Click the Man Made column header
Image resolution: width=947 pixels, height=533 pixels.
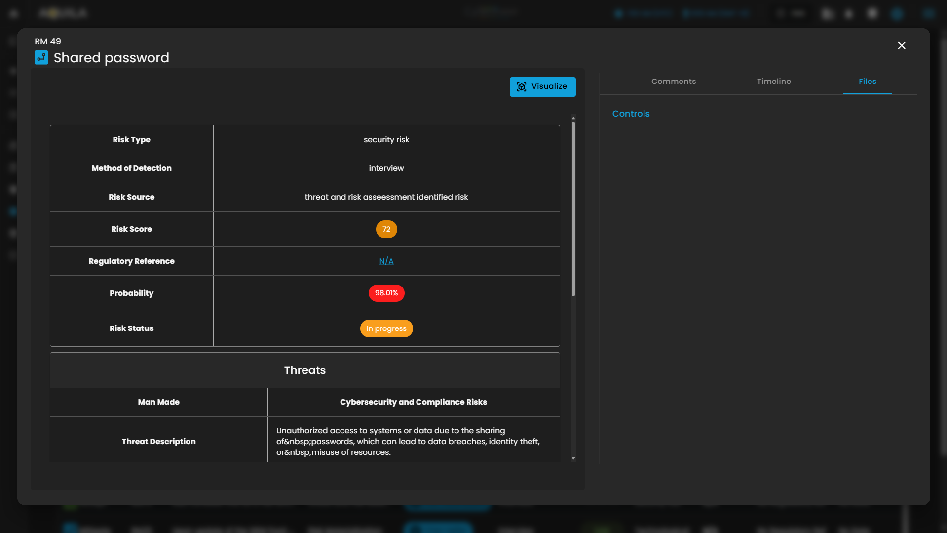(158, 402)
